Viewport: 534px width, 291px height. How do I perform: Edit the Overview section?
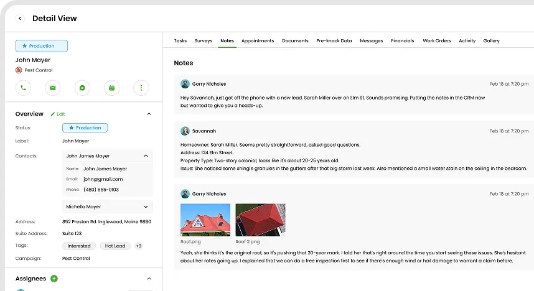(x=57, y=114)
